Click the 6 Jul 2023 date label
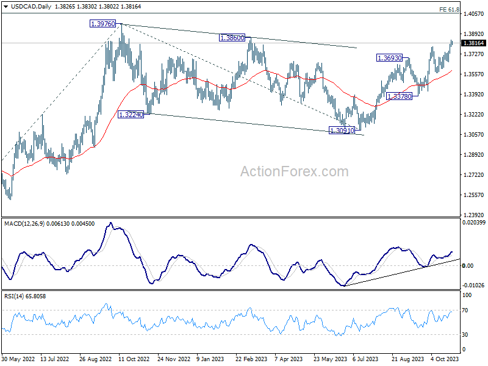 365,359
